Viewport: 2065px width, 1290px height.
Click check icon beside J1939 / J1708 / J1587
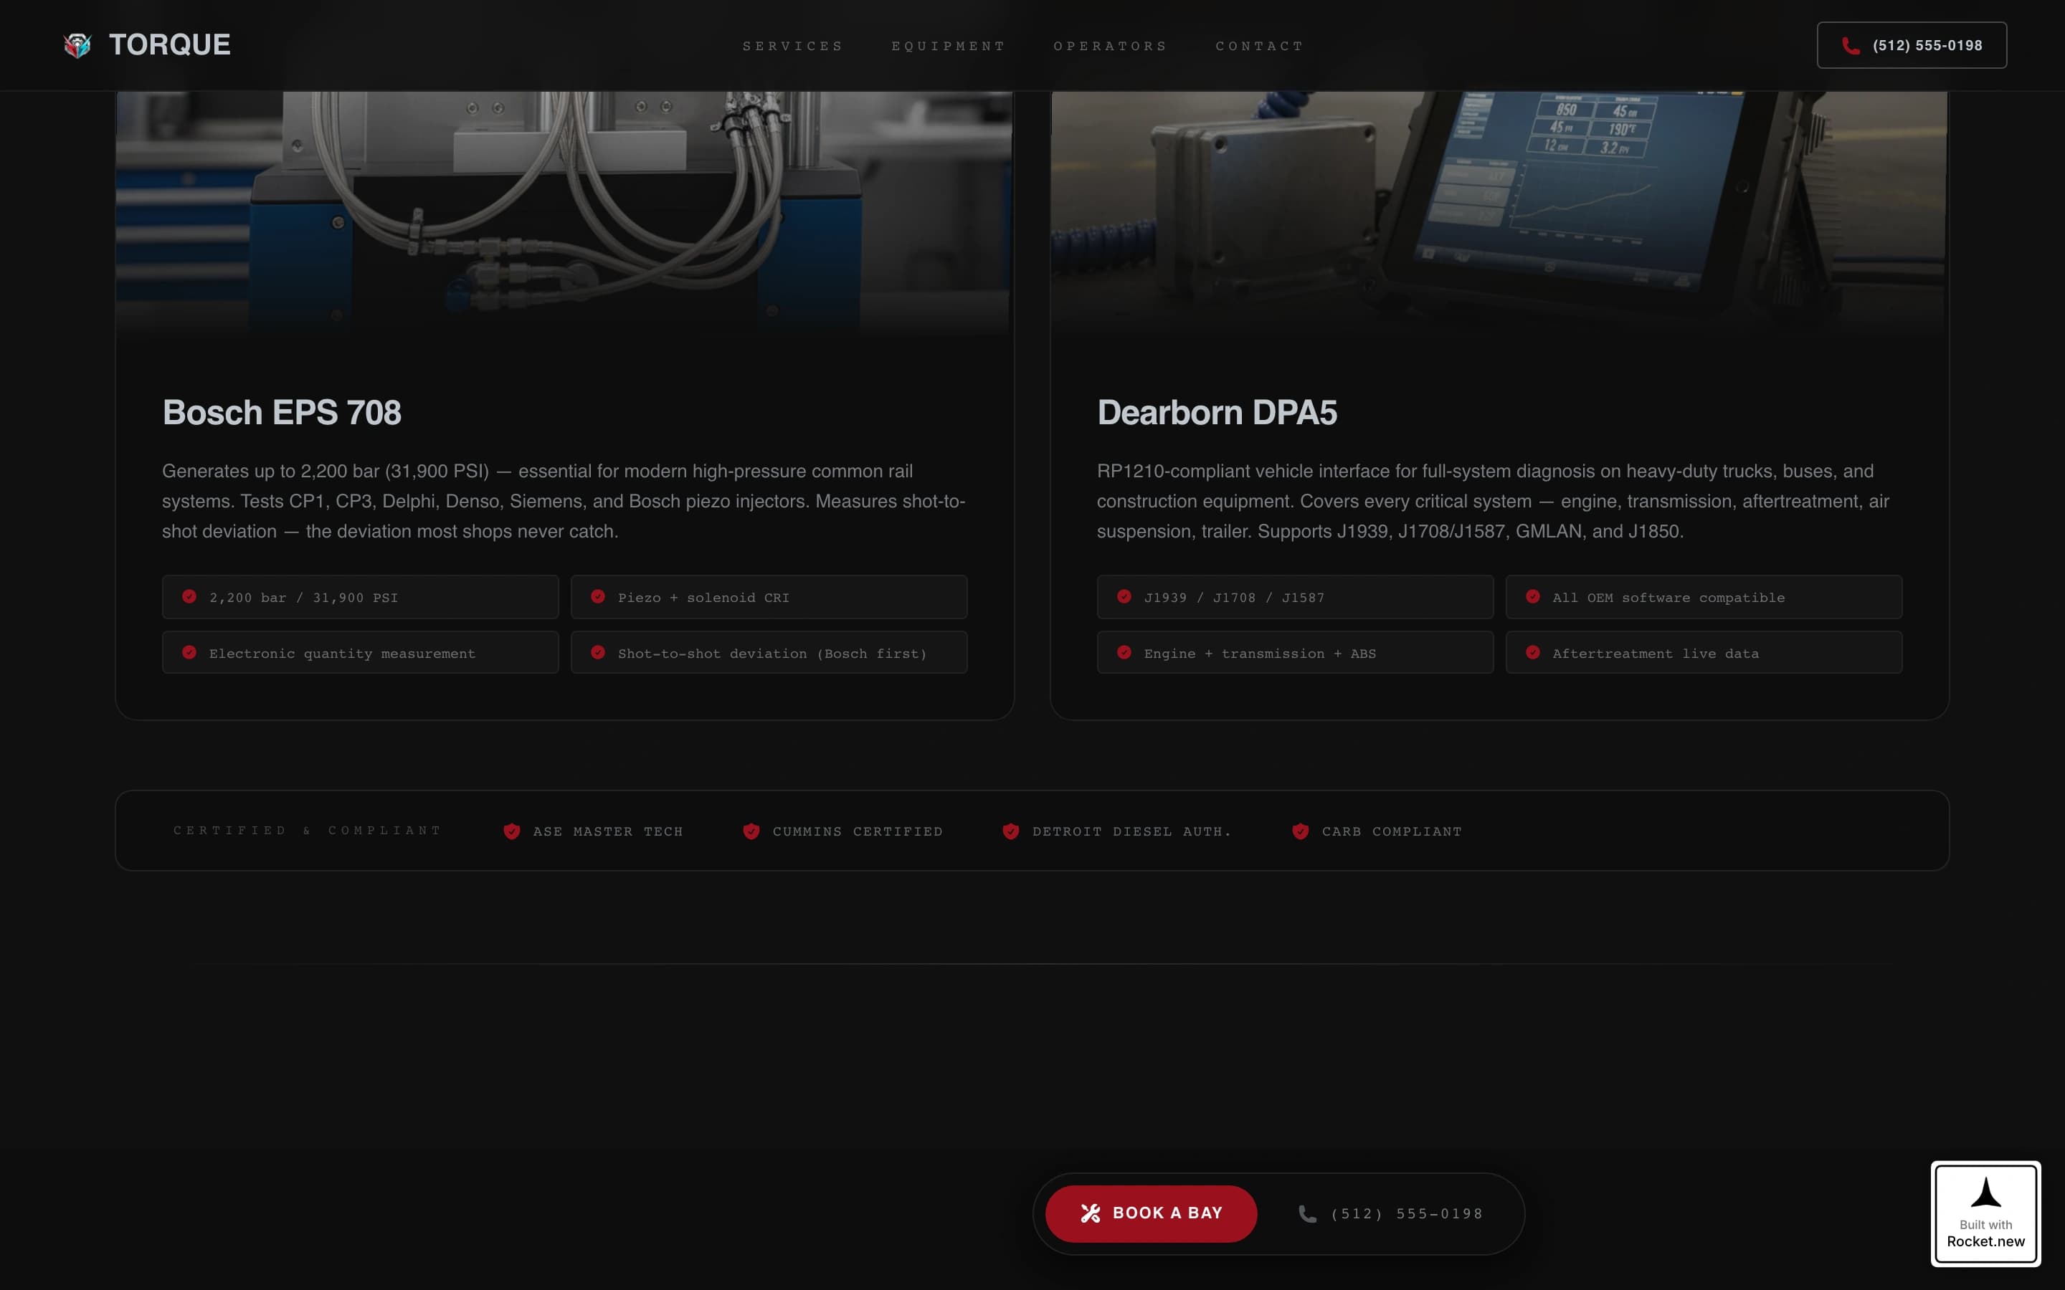click(1125, 596)
